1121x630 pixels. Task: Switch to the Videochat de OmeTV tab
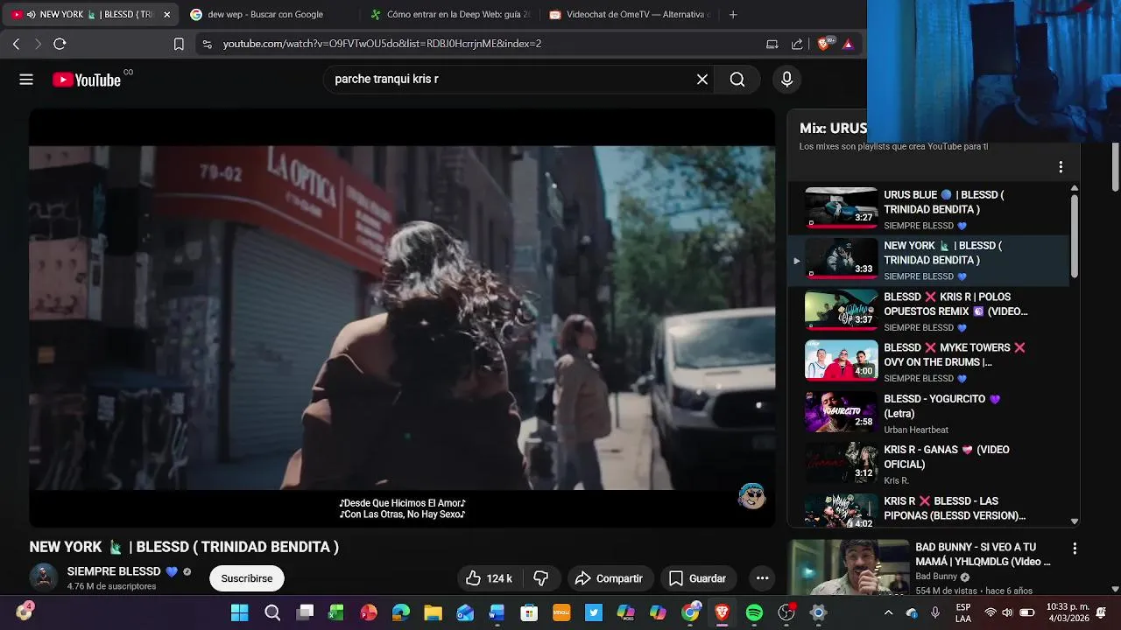click(x=629, y=14)
